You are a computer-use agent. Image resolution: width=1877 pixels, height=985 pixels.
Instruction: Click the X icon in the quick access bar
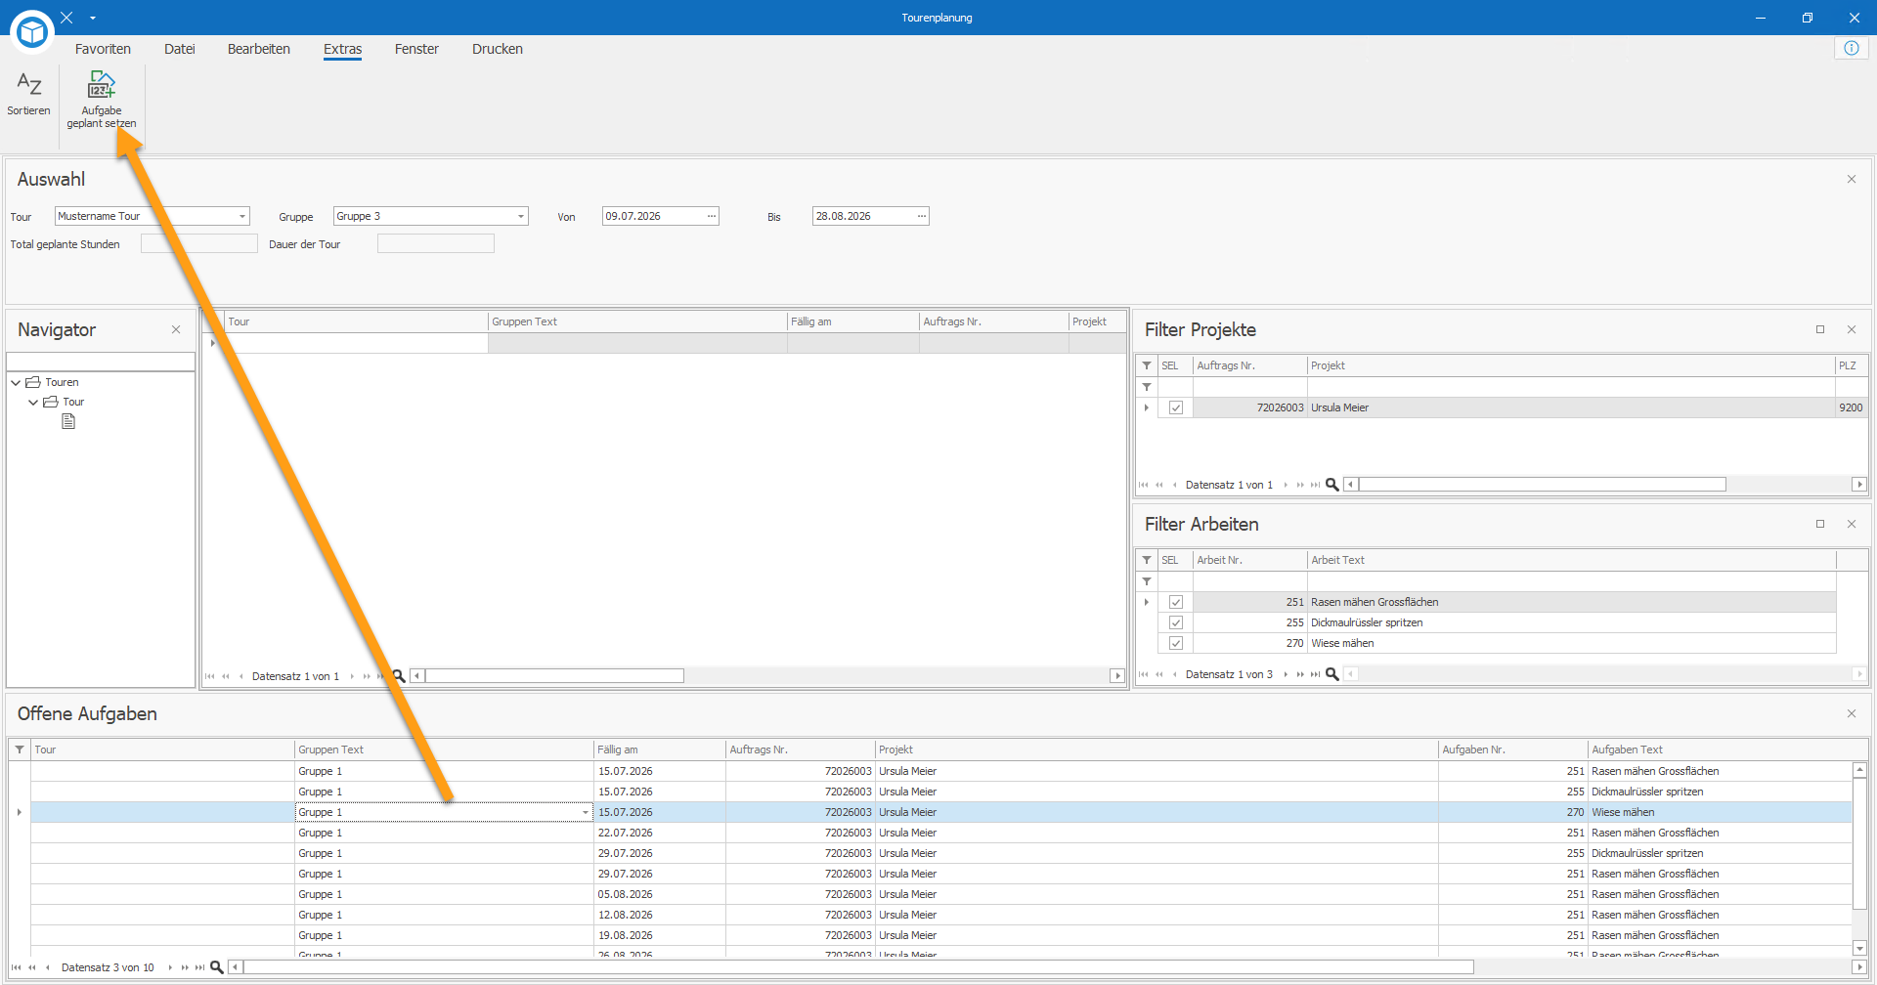(66, 18)
